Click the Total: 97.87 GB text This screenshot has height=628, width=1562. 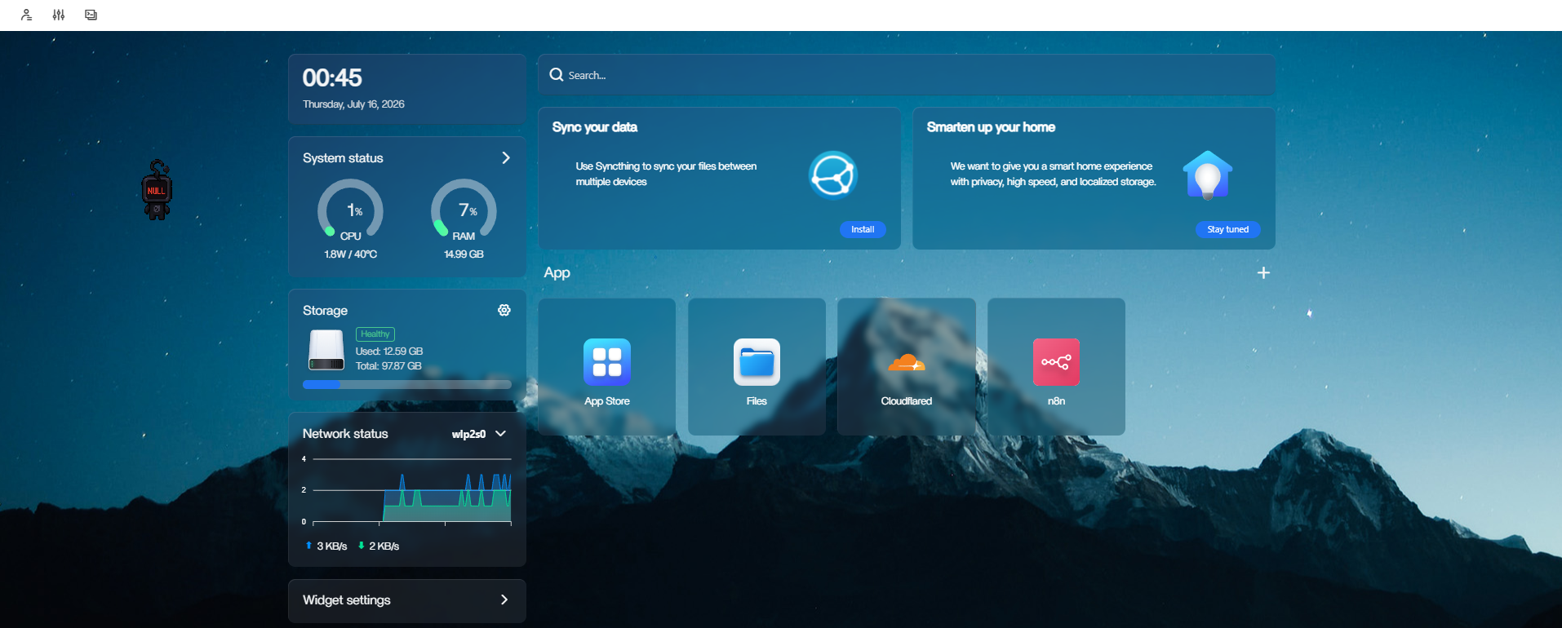point(388,366)
